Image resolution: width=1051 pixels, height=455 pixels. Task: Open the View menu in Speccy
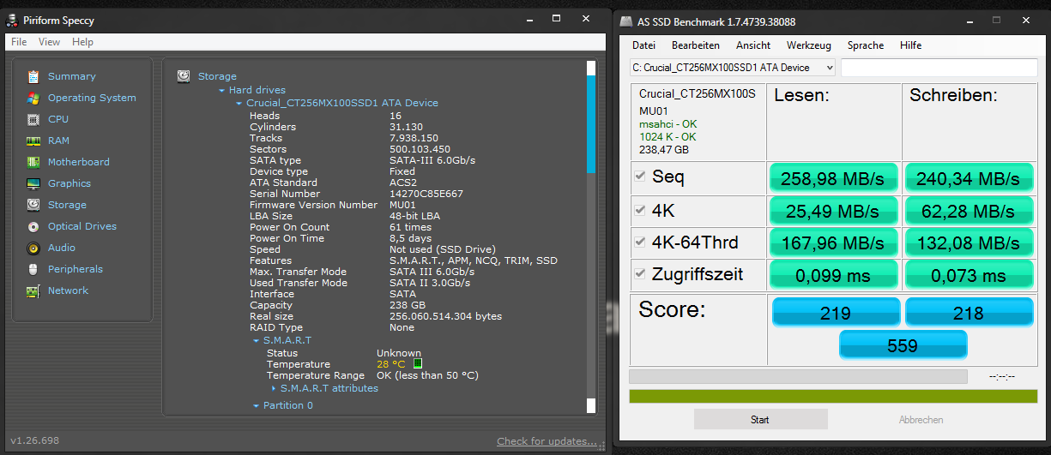pyautogui.click(x=49, y=42)
